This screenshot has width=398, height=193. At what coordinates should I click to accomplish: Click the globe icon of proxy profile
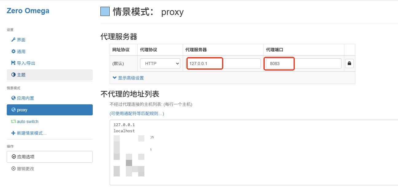tap(13, 110)
